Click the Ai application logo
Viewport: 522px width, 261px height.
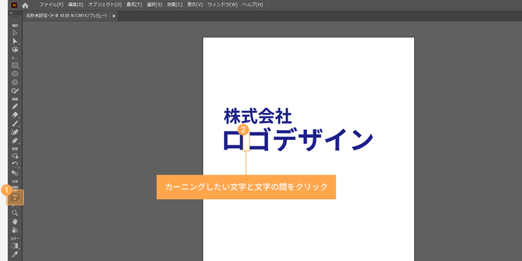coord(14,5)
